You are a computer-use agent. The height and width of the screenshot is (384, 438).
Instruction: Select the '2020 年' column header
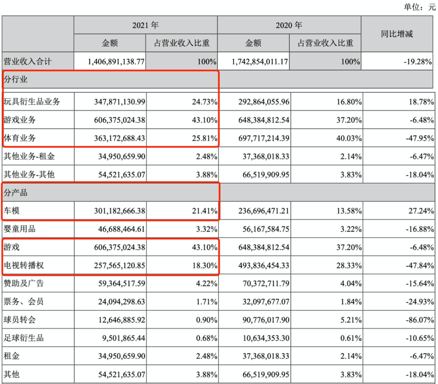[289, 26]
